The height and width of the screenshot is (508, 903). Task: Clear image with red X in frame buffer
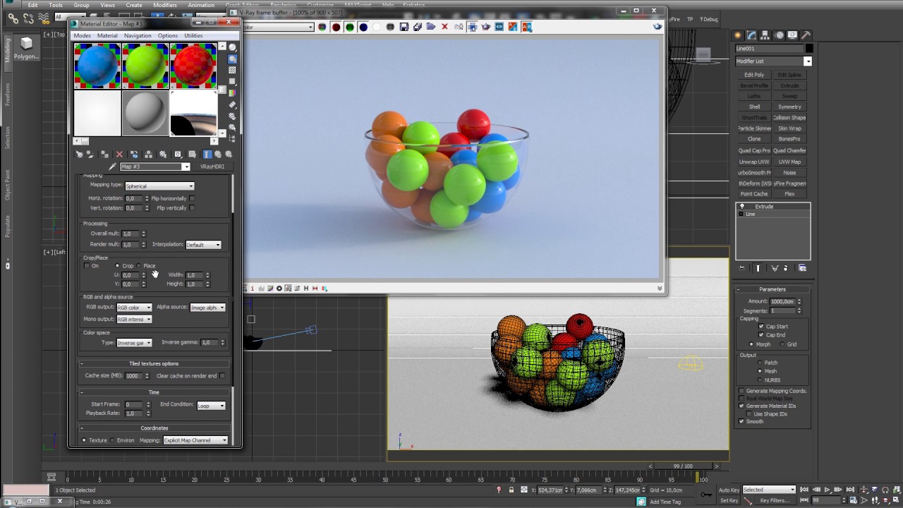tap(444, 27)
